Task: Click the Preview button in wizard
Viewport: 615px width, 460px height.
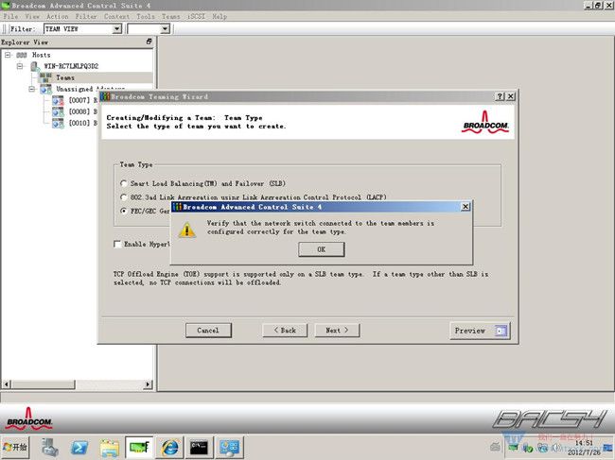Action: 480,331
